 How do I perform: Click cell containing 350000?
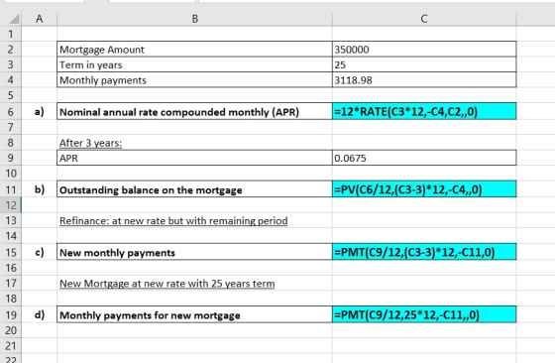point(424,50)
